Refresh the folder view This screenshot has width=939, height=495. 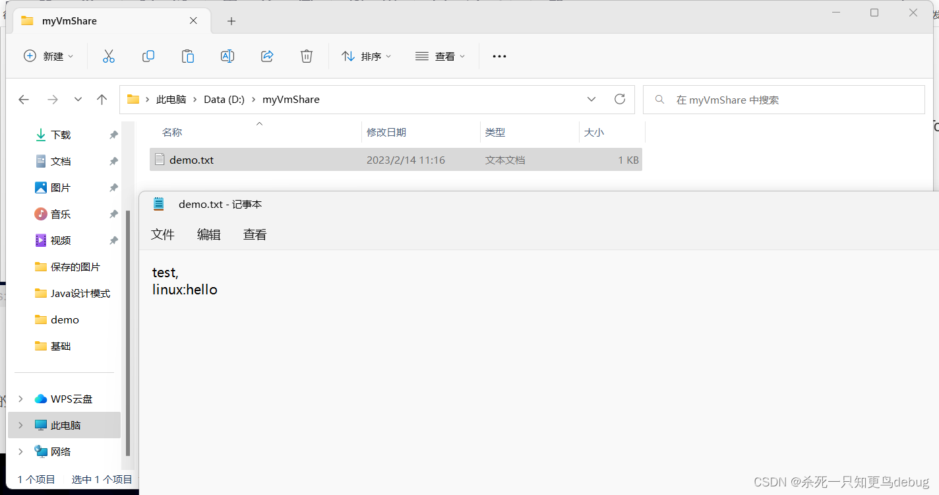click(x=619, y=98)
